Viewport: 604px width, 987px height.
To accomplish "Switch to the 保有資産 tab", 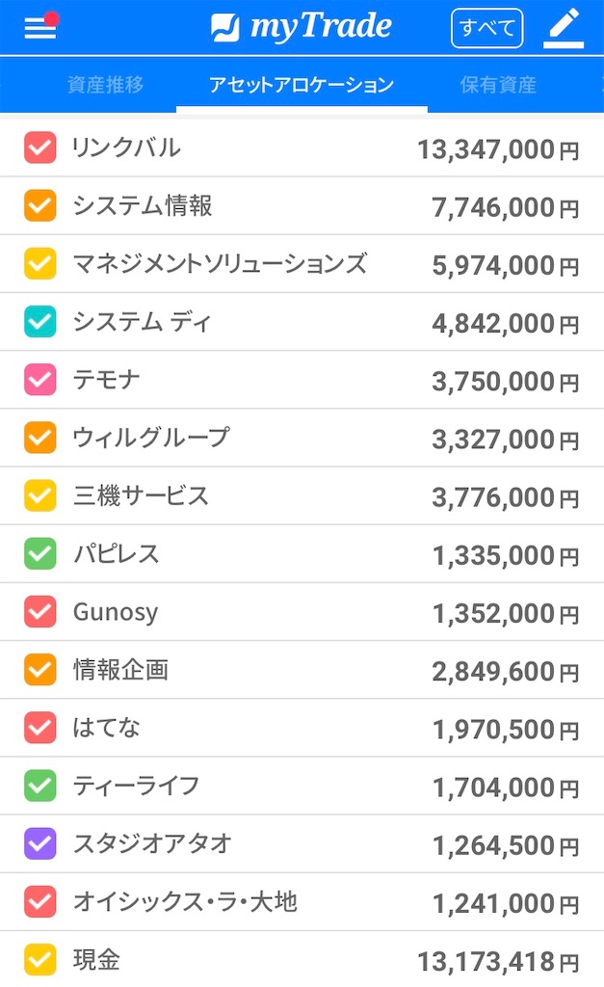I will coord(498,85).
